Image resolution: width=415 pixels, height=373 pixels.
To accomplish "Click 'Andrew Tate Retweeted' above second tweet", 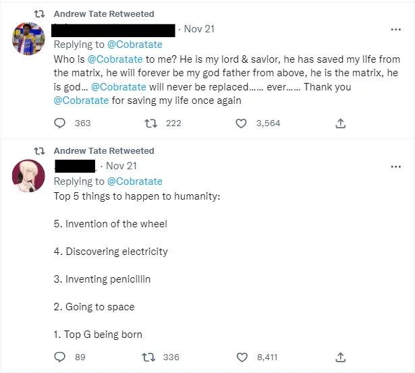I will point(103,151).
